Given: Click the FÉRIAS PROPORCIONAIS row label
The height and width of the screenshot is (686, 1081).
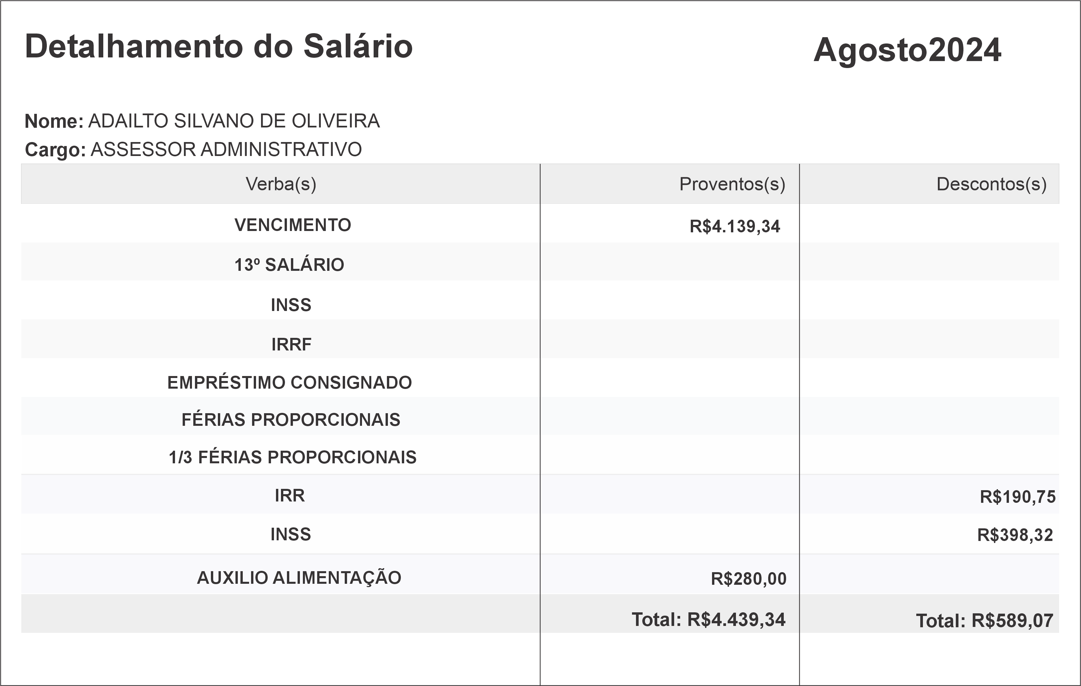Looking at the screenshot, I should [291, 420].
